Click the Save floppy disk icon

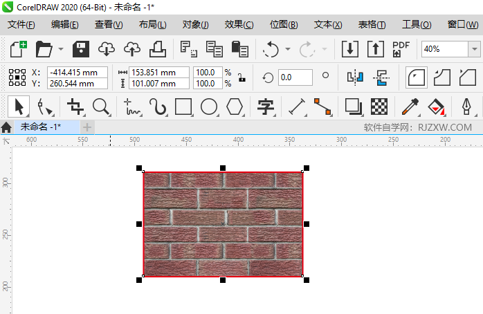[82, 49]
